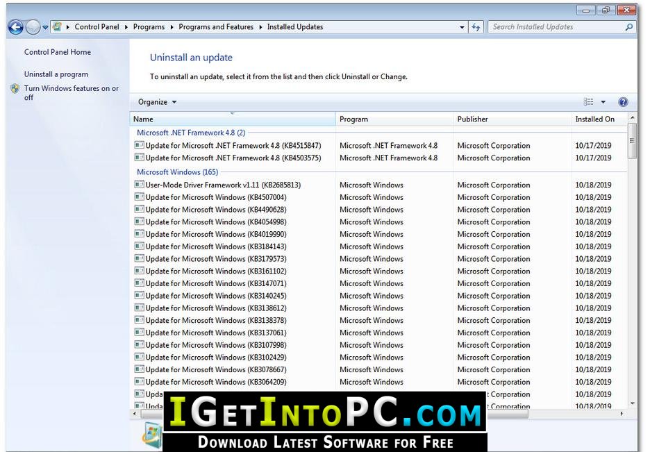This screenshot has height=452, width=650.
Task: Sort list by Program column header
Action: click(x=394, y=119)
